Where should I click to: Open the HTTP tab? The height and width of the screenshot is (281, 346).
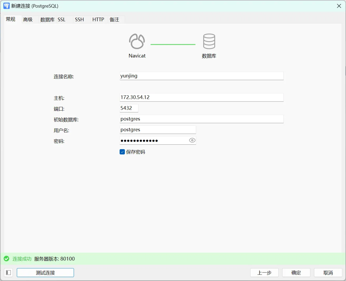click(98, 20)
